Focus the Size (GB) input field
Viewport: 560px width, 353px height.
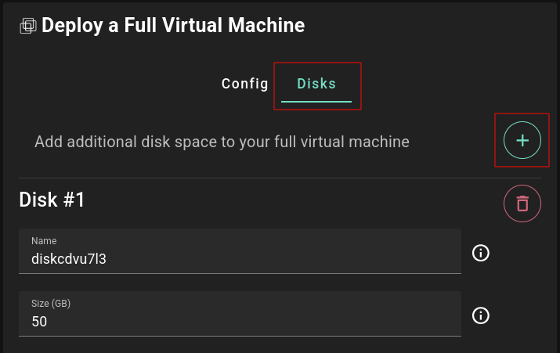click(x=240, y=314)
